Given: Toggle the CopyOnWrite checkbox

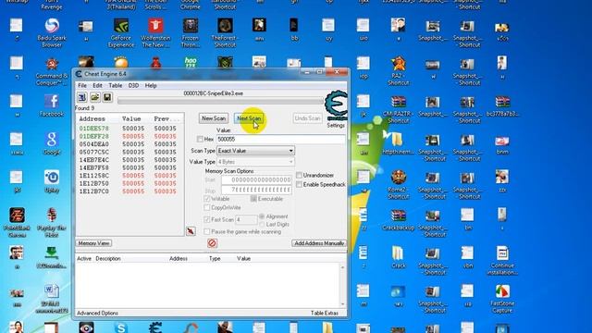Looking at the screenshot, I should (x=207, y=207).
